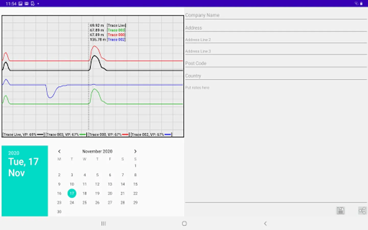368x230 pixels.
Task: Select November 2 in the calendar
Action: click(x=59, y=175)
